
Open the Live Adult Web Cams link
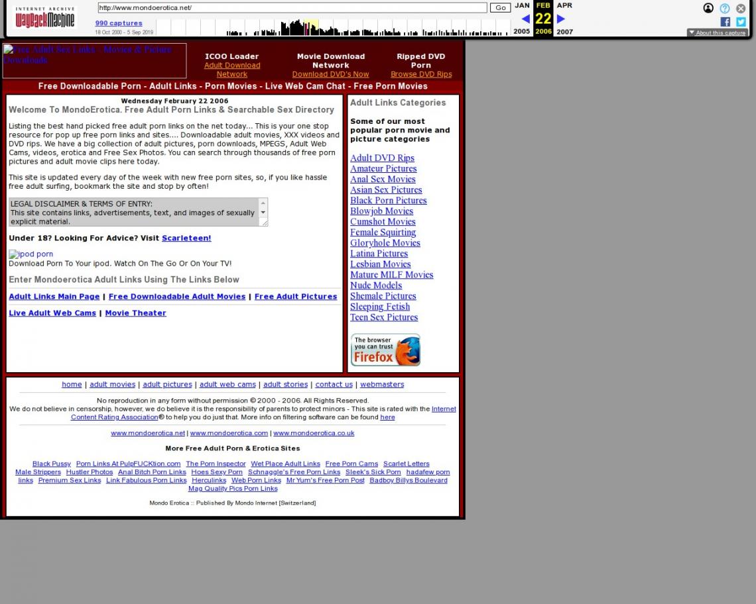(x=52, y=313)
